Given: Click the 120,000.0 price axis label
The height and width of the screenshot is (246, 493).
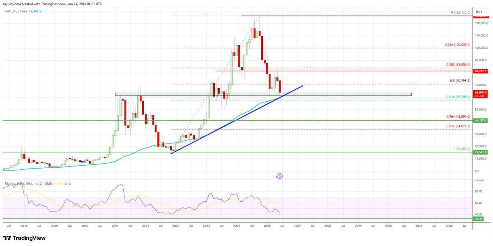Looking at the screenshot, I should tap(481, 24).
